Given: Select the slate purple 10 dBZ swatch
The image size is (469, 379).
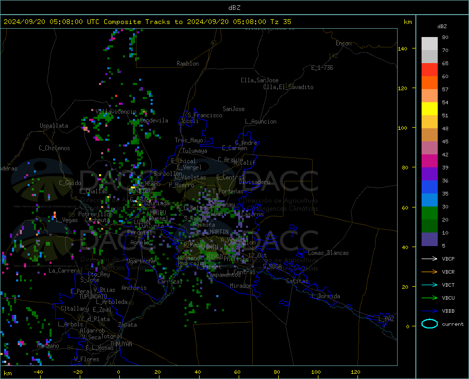Looking at the screenshot, I should 429,239.
